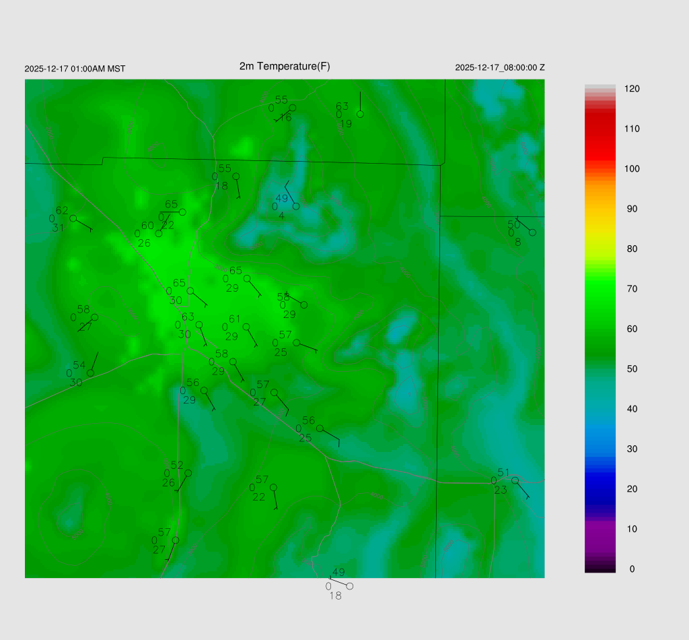Click the purple band near 10 on colorbar
Image resolution: width=689 pixels, height=640 pixels.
coord(600,529)
